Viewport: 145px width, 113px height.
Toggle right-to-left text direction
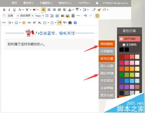tap(65, 23)
